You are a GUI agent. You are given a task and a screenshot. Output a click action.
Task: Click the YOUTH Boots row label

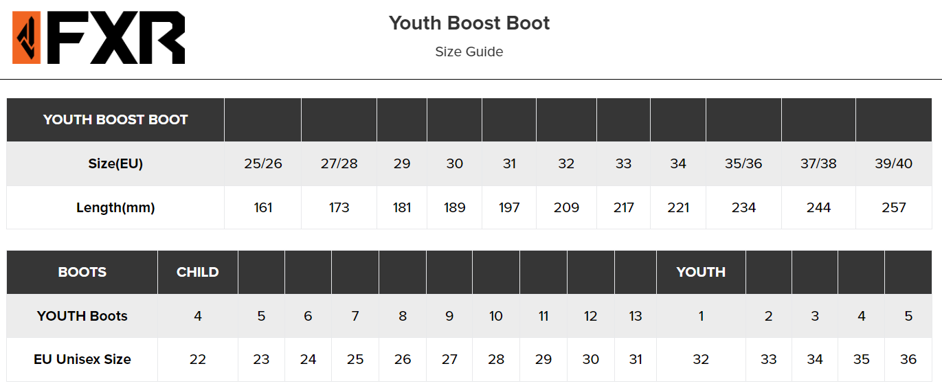pyautogui.click(x=82, y=316)
